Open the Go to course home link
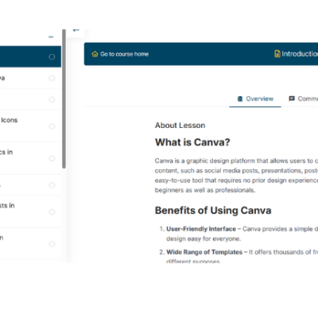 click(120, 54)
